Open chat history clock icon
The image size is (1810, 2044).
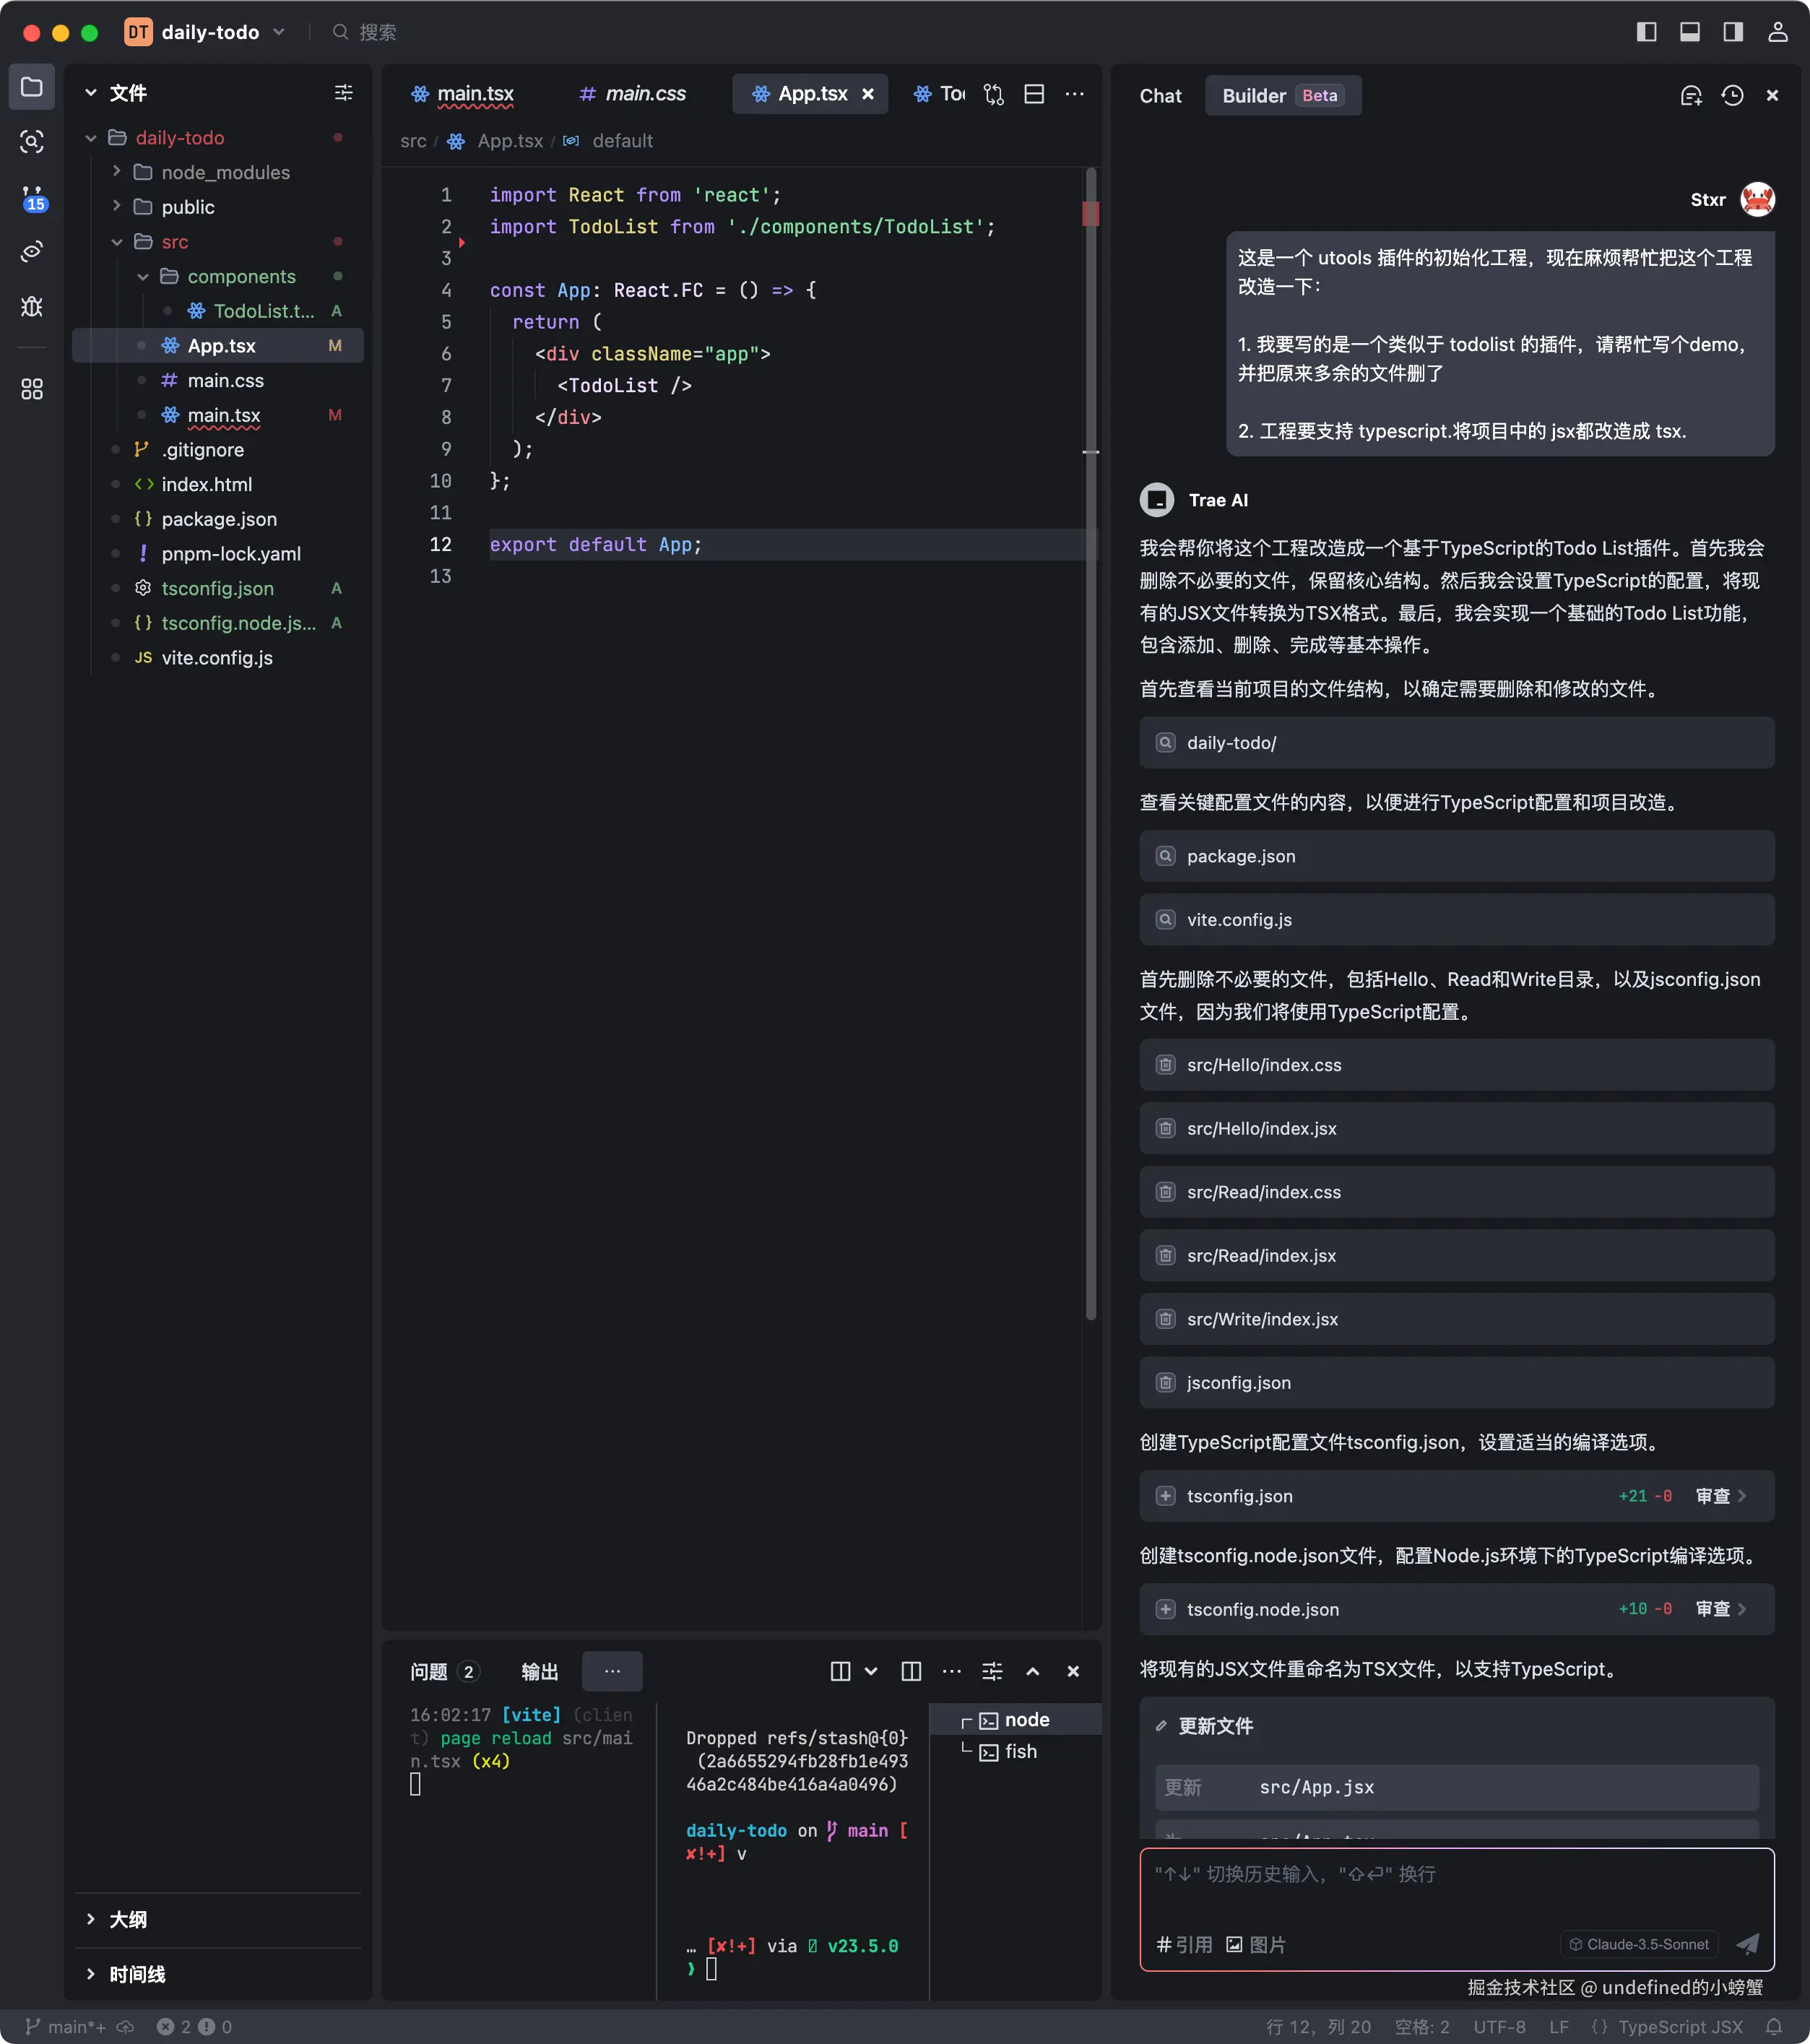pos(1732,95)
